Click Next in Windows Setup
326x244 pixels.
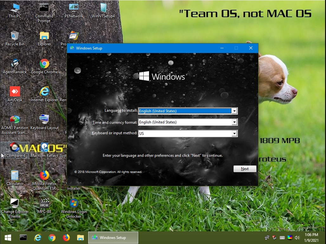[x=245, y=169]
